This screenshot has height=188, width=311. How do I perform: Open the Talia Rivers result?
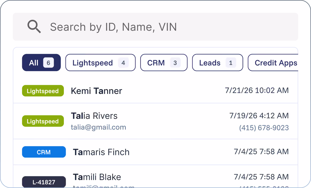[155, 121]
